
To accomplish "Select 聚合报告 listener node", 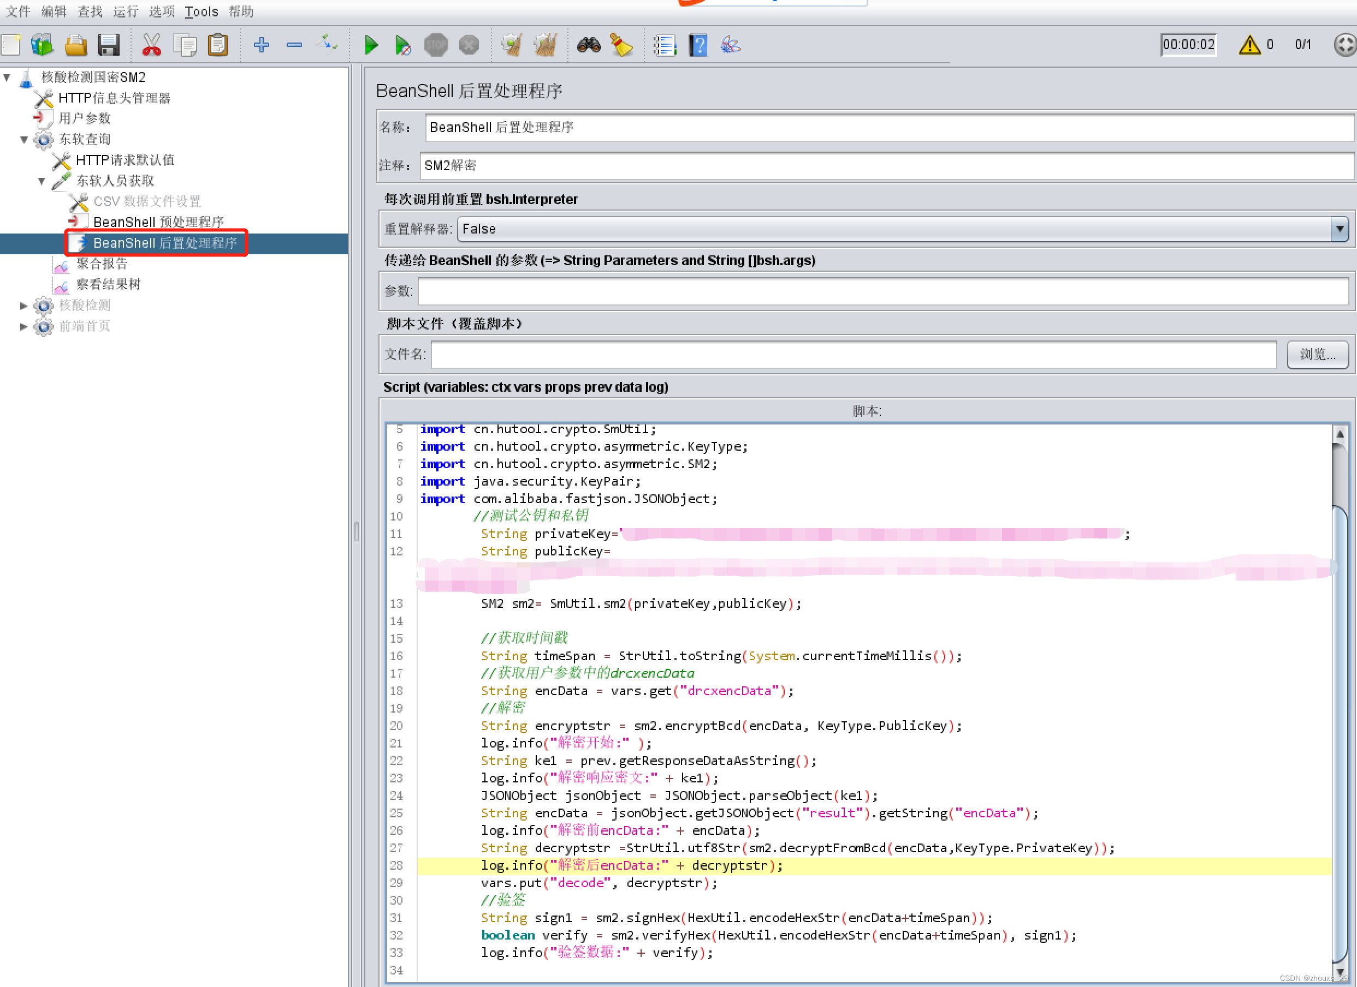I will pos(102,264).
